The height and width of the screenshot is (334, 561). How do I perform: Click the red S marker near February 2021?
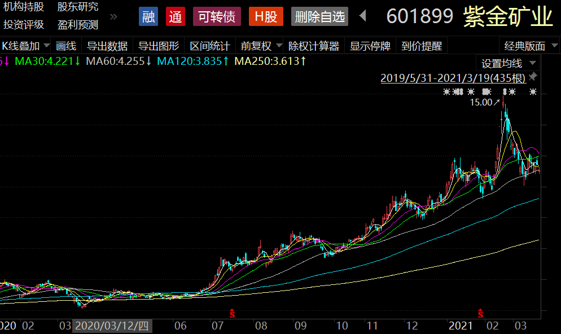click(480, 314)
